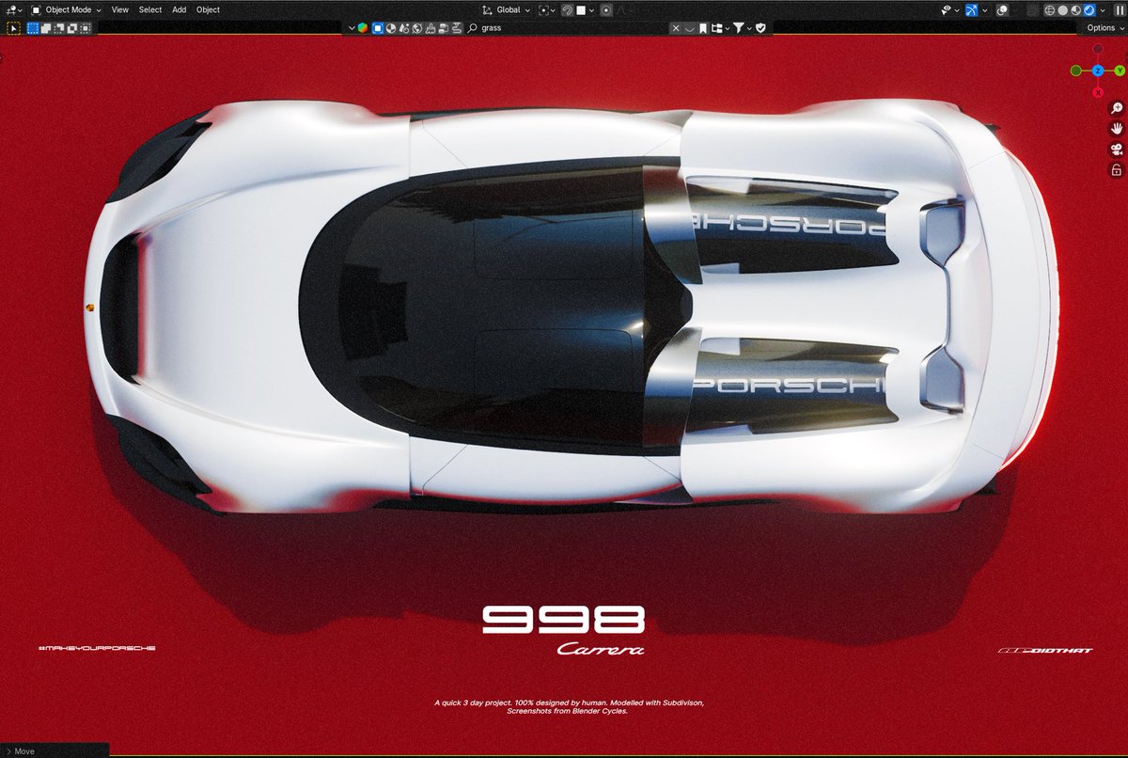Viewport: 1128px width, 758px height.
Task: Click the pan view hand icon
Action: coord(1116,129)
